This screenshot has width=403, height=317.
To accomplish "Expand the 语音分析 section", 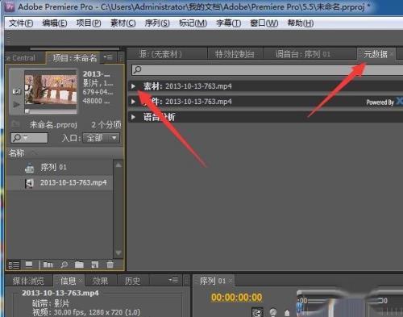I will pos(133,117).
